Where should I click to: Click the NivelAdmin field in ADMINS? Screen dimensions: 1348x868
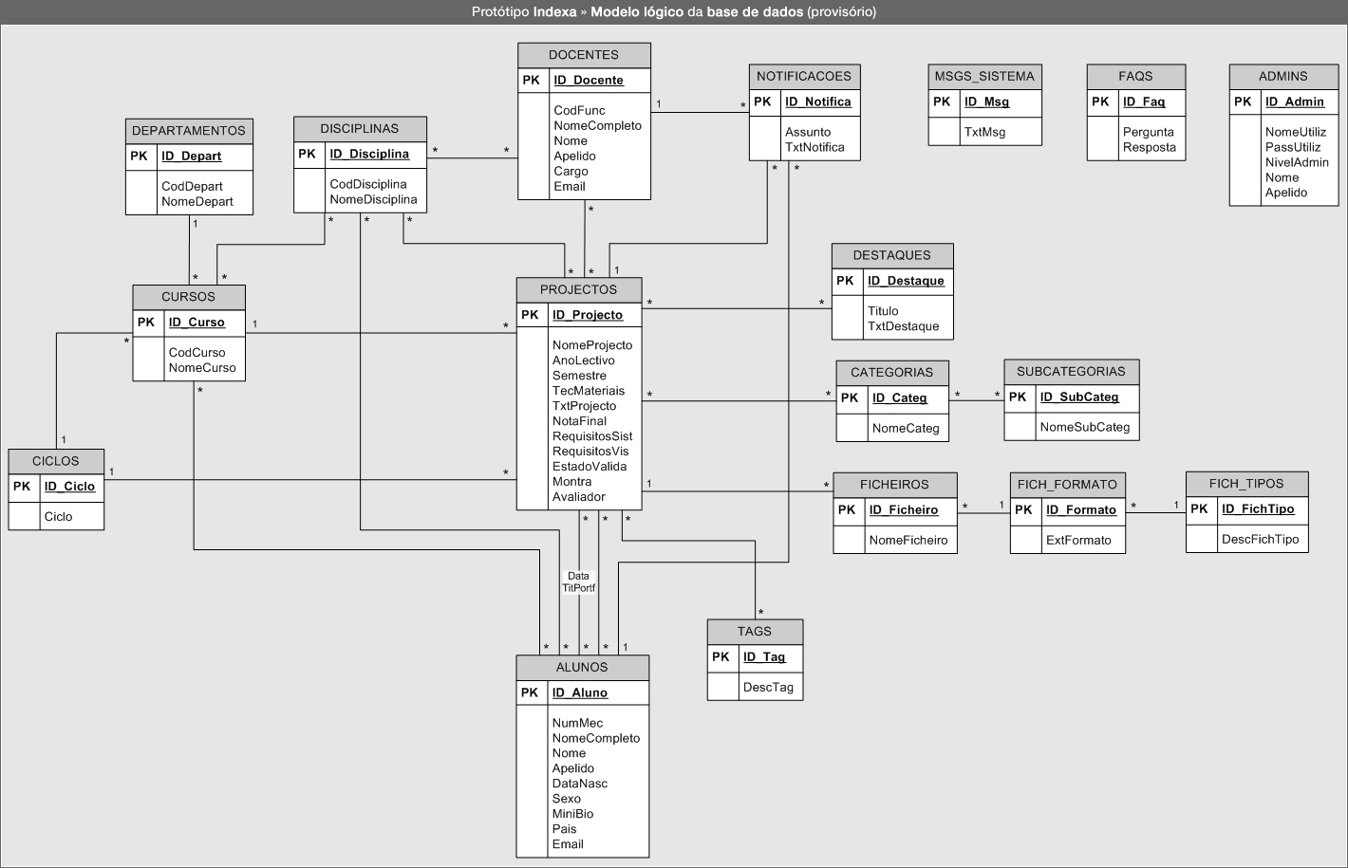tap(1297, 162)
